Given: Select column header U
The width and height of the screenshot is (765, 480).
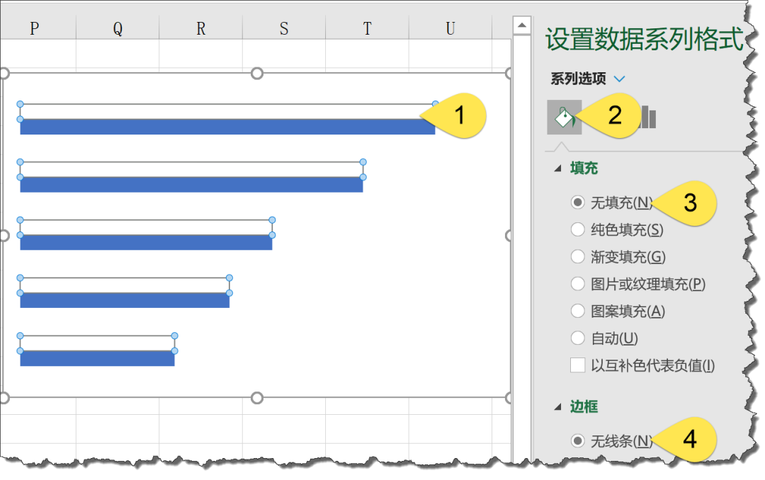Looking at the screenshot, I should [x=449, y=28].
